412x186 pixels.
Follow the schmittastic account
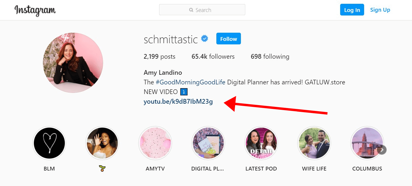click(228, 39)
